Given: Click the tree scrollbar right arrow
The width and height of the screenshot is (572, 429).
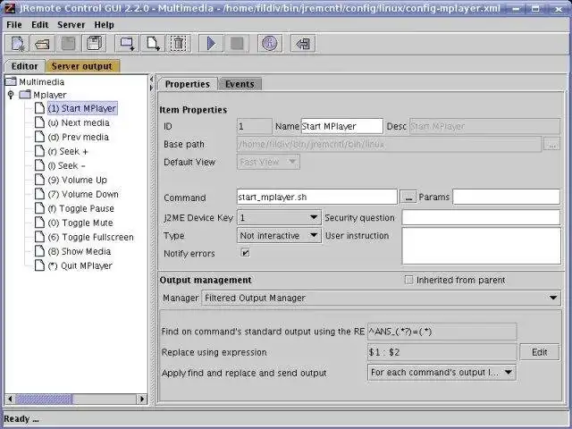Looking at the screenshot, I should click(142, 400).
